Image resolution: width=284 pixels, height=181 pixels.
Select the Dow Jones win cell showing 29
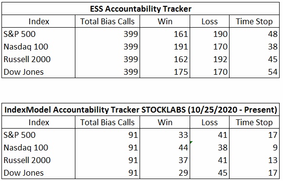[165, 173]
